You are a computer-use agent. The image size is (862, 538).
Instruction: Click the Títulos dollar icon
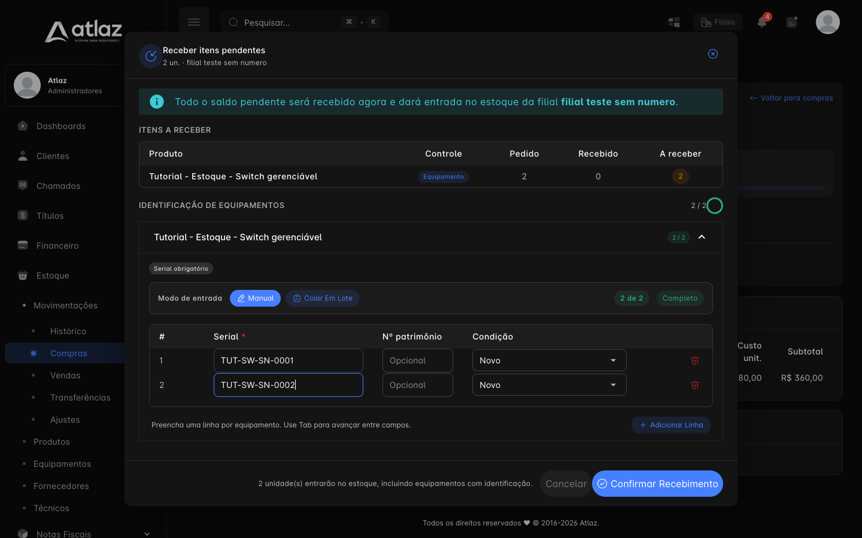point(23,215)
